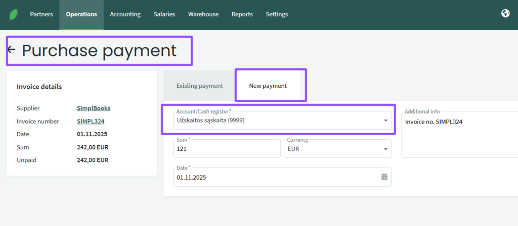
Task: Open the Currency dropdown showing EUR
Action: 386,149
